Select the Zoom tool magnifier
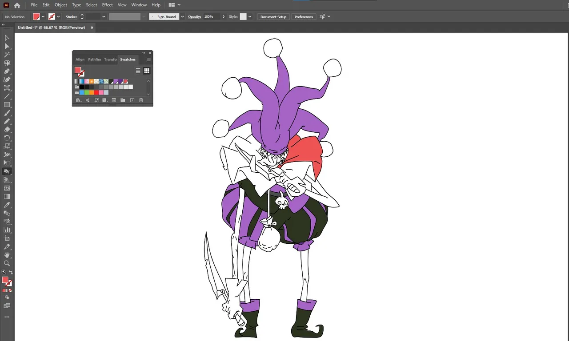This screenshot has width=569, height=341. (x=7, y=263)
